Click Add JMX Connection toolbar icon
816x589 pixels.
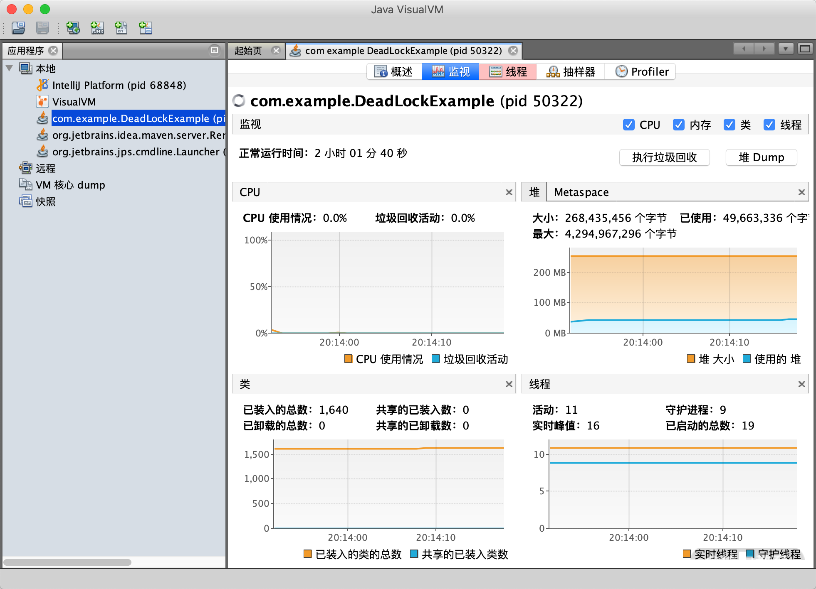(x=97, y=28)
